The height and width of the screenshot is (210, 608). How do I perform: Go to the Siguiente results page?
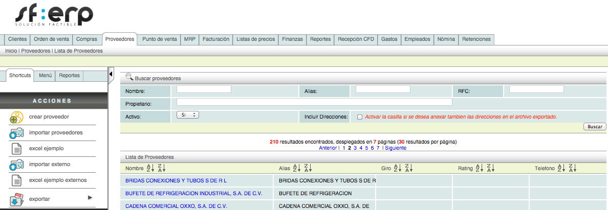point(396,148)
